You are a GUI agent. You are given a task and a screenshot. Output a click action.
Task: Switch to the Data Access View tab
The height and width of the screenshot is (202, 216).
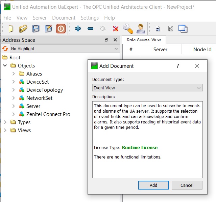pyautogui.click(x=144, y=40)
